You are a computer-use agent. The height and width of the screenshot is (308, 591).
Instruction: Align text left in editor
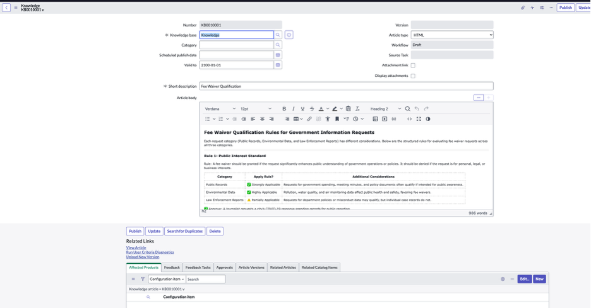tap(253, 119)
